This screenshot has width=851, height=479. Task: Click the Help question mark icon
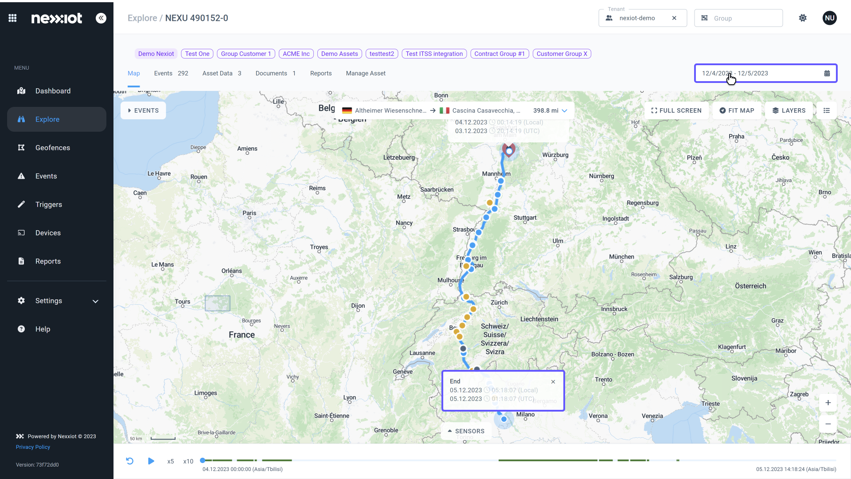click(x=21, y=329)
